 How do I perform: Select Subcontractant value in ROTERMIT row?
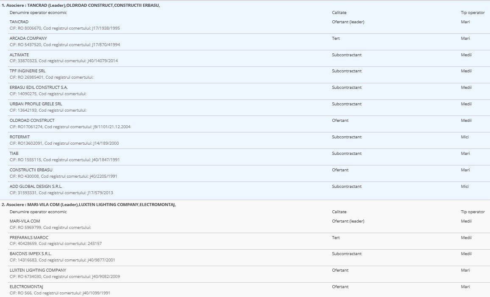(347, 137)
